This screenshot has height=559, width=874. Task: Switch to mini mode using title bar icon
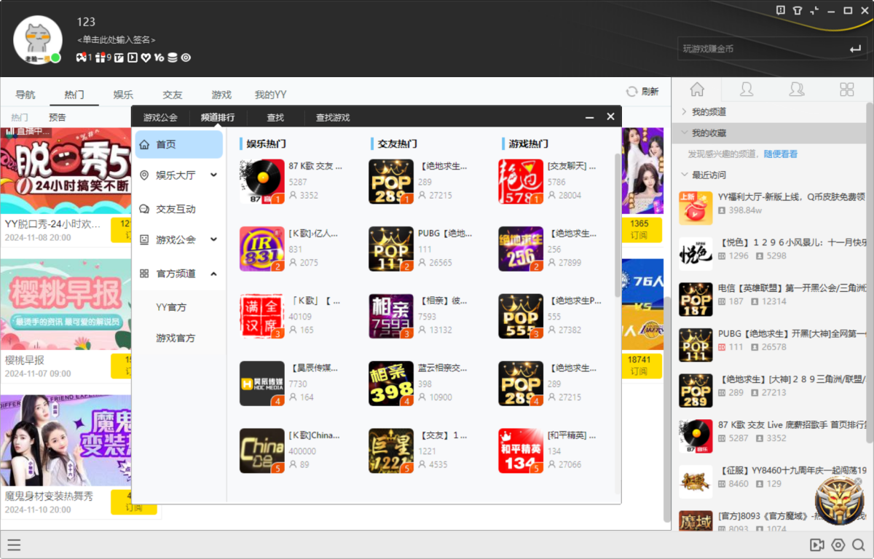click(814, 10)
